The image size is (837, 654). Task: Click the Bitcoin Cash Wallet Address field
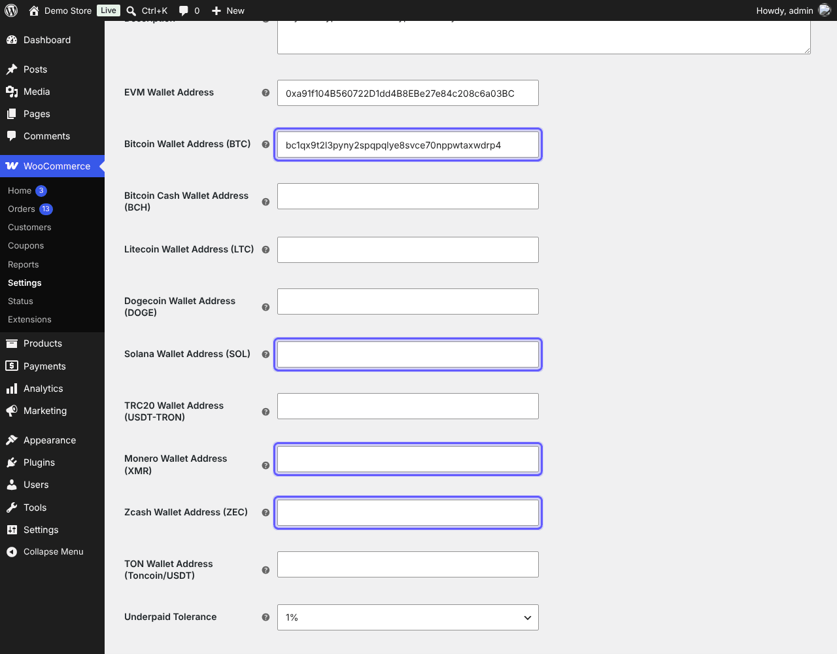[x=408, y=196]
